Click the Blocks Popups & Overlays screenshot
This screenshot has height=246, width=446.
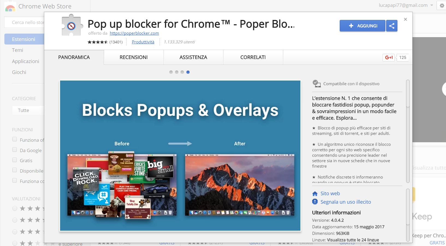coord(180,156)
